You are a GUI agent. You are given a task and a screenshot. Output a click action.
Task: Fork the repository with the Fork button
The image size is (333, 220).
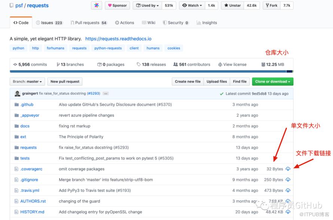click(272, 6)
